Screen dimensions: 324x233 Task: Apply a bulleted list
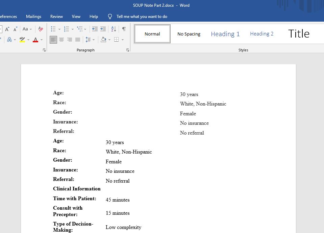(53, 29)
